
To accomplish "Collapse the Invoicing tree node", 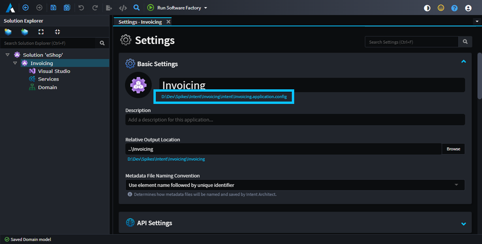I will [x=15, y=63].
